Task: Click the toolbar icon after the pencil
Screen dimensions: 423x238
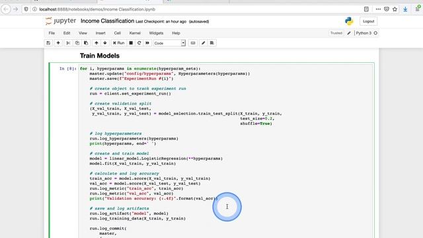Action: click(211, 43)
